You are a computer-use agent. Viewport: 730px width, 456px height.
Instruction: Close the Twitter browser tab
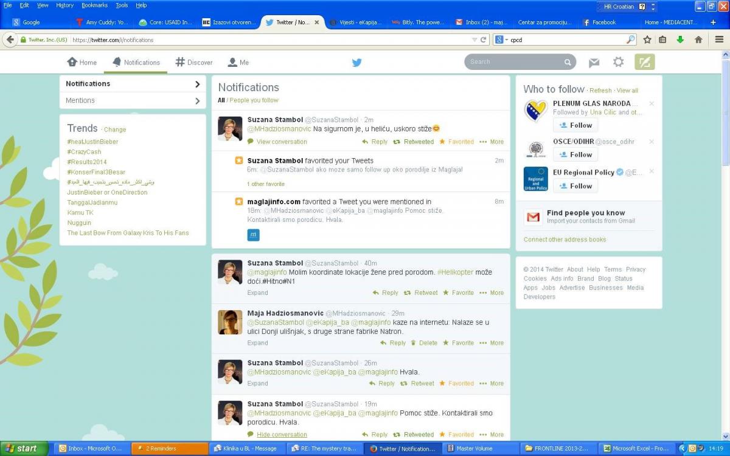pos(316,22)
